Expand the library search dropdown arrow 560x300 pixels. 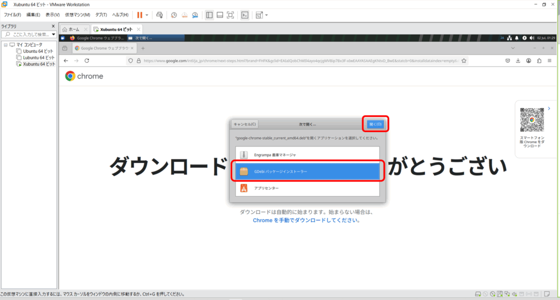click(x=53, y=34)
